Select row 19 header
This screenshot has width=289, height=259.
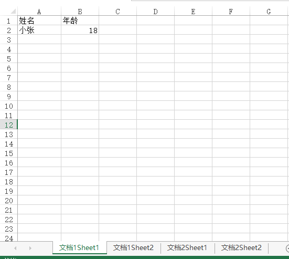[9, 191]
